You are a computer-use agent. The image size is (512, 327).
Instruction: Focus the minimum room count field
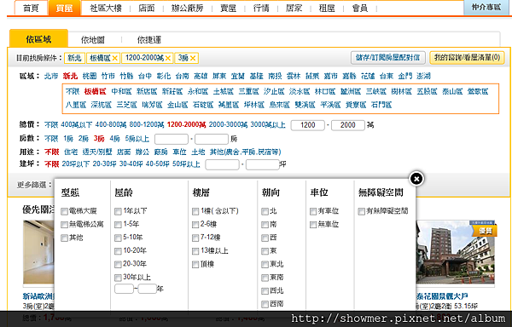click(172, 139)
